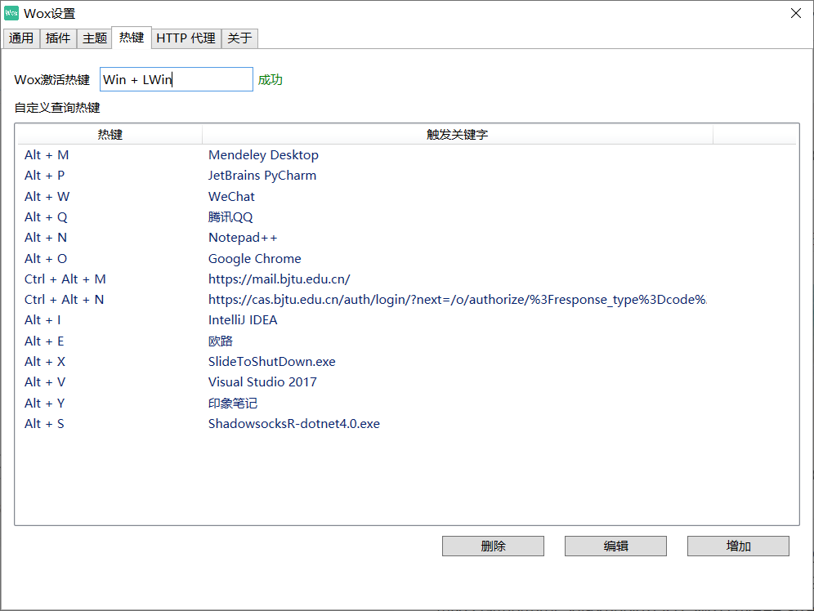Select the JetBrains PyCharm entry
Image resolution: width=814 pixels, height=611 pixels.
pyautogui.click(x=262, y=176)
